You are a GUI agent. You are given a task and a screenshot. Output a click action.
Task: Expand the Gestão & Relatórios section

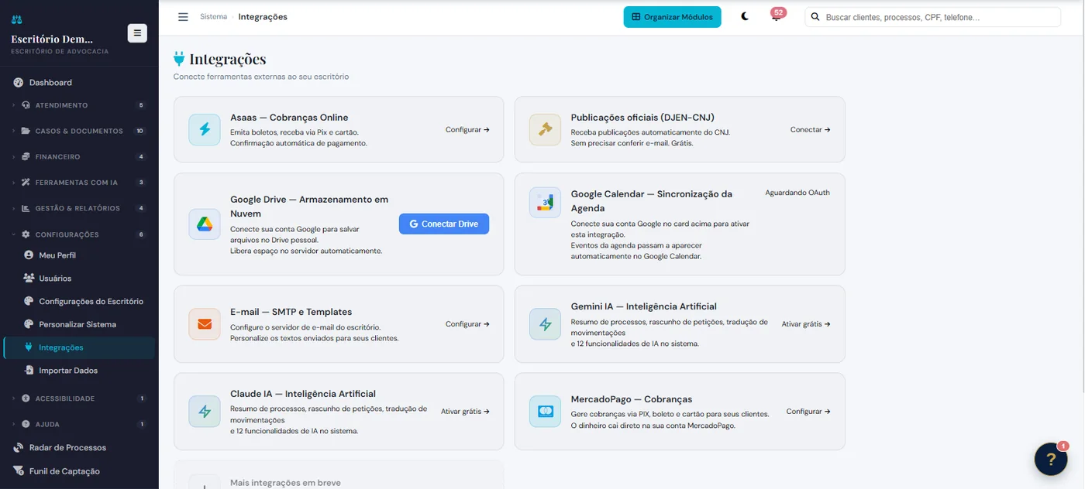coord(79,208)
